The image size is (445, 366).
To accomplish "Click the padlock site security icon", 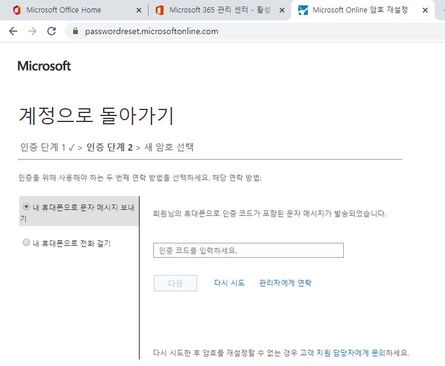I will tap(75, 31).
